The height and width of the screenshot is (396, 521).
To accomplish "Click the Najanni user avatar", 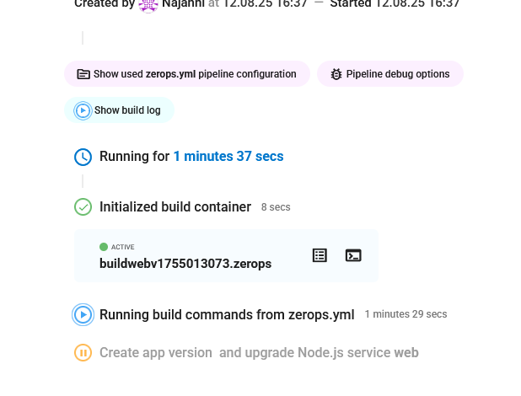I will (x=148, y=4).
